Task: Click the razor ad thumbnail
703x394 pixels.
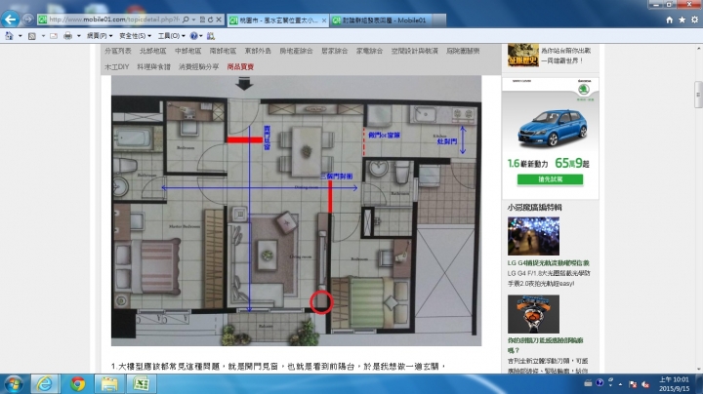Action: (x=533, y=314)
